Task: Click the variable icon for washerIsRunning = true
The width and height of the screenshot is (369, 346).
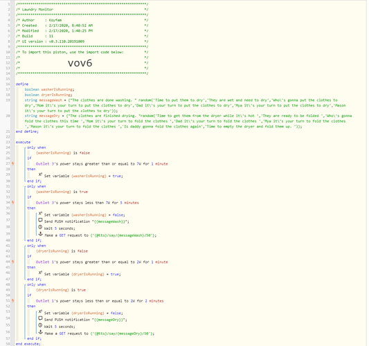Action: [x=40, y=174]
